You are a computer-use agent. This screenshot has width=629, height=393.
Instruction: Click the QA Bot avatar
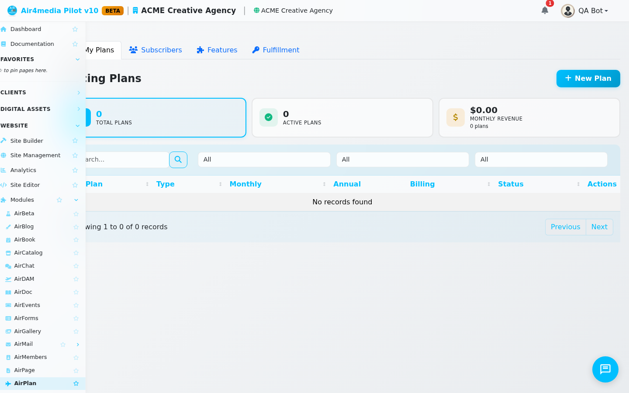point(568,10)
